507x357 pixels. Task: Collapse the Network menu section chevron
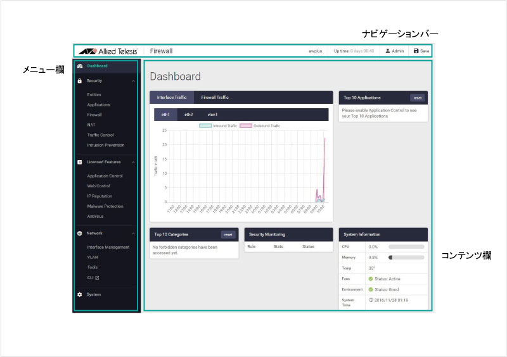tap(133, 234)
